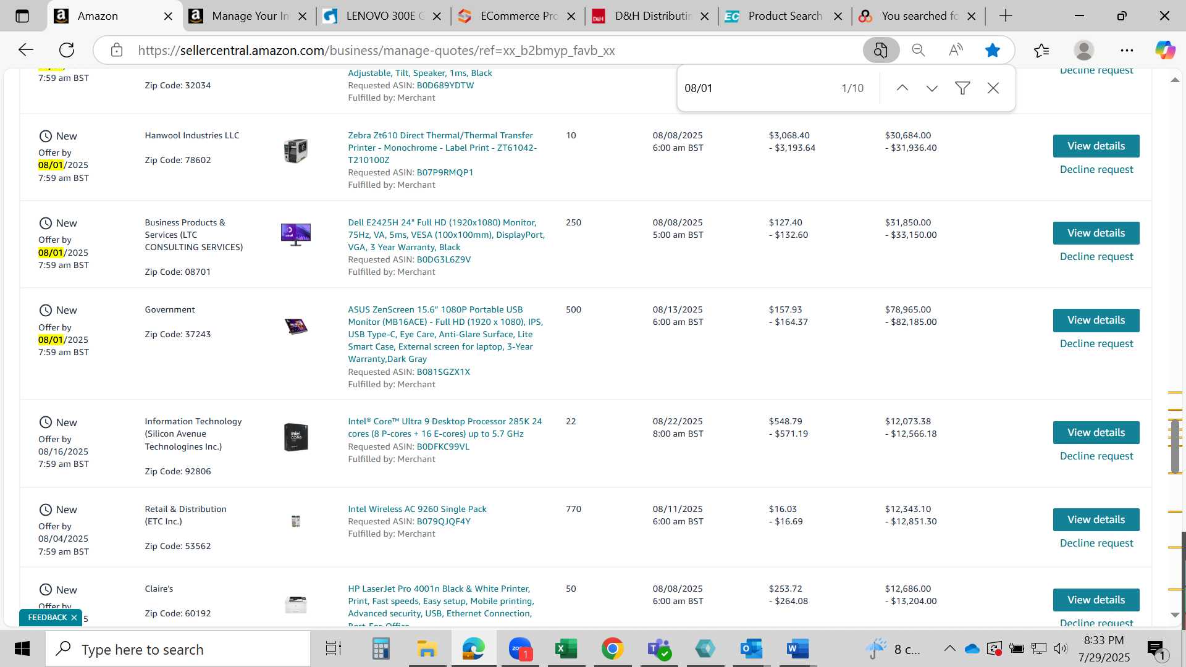This screenshot has width=1186, height=667.
Task: View site information lock icon
Action: click(117, 50)
